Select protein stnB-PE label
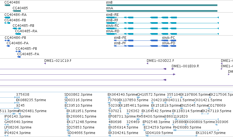 click(x=120, y=37)
